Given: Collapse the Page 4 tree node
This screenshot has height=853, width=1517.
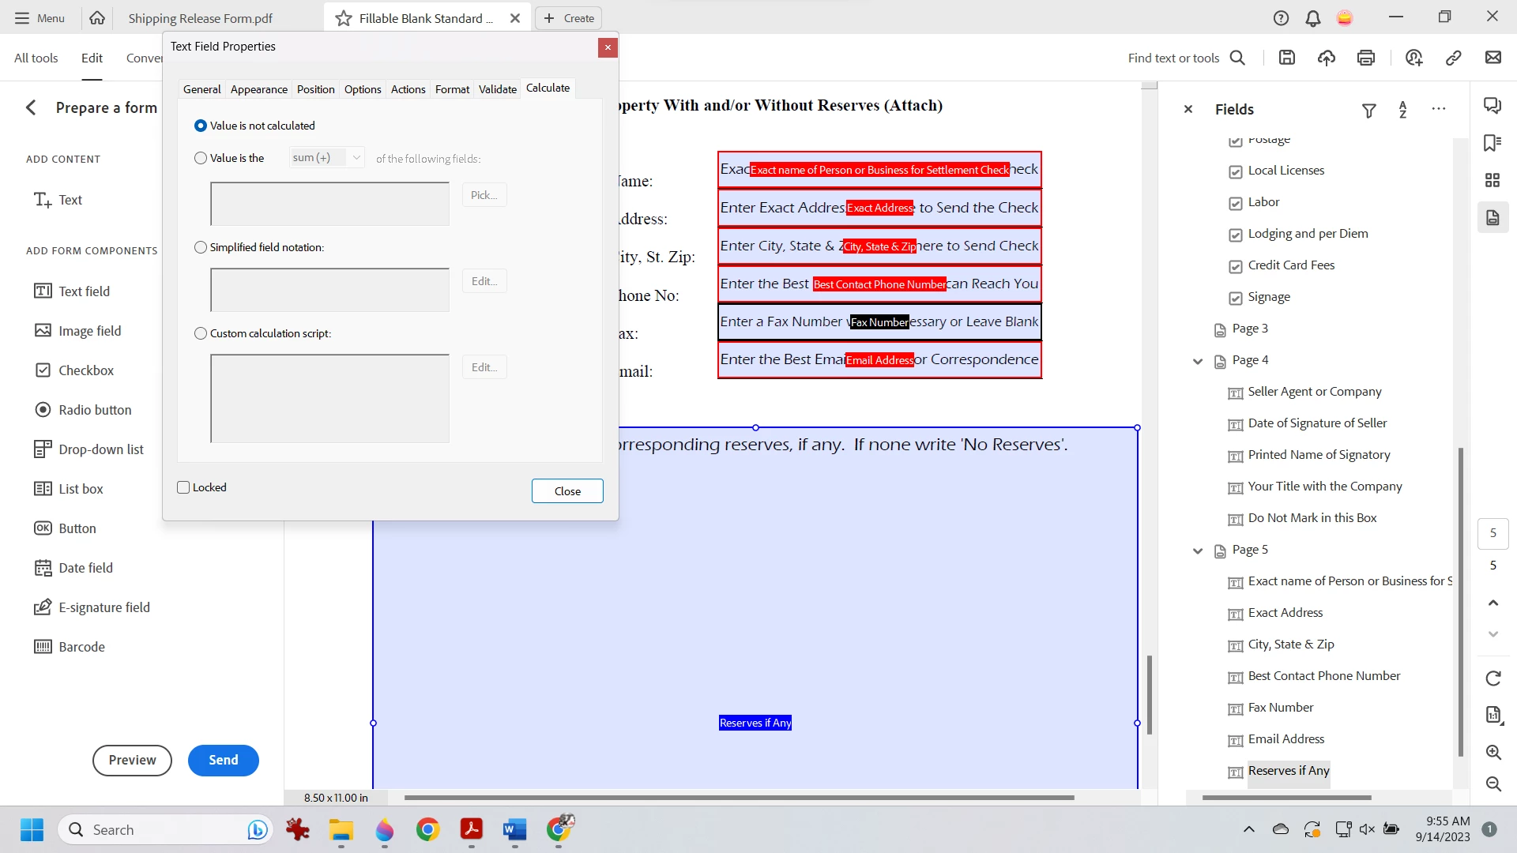Looking at the screenshot, I should coord(1198,361).
